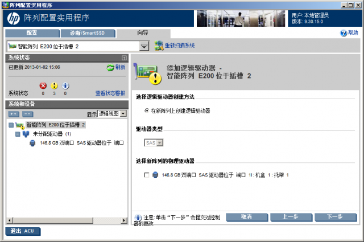
Task: Click the controller selector text field
Action: (73, 46)
